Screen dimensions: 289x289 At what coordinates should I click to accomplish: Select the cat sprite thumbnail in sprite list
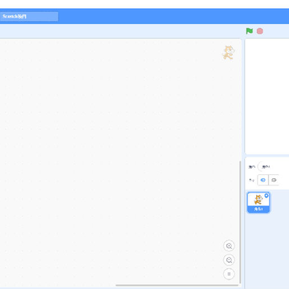point(258,202)
